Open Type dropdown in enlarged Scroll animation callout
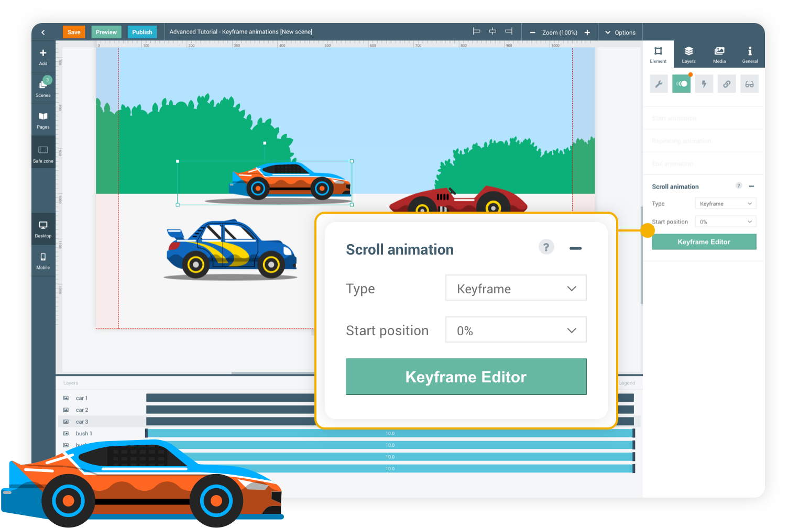 click(516, 288)
